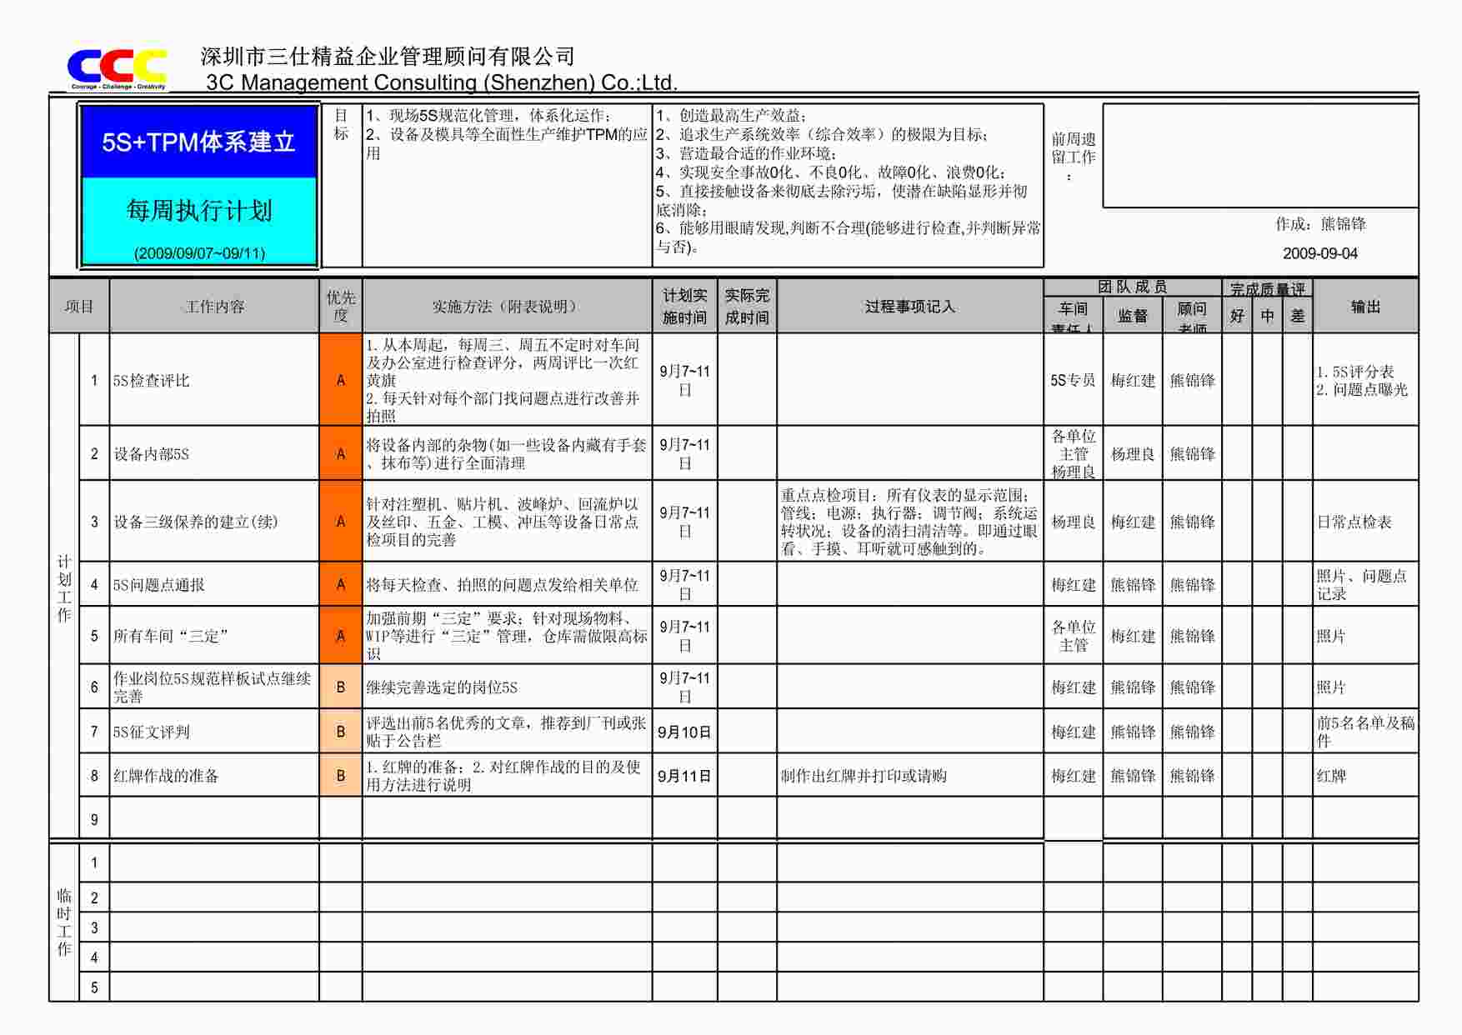Click the '计划实施时间' column header
This screenshot has height=1035, width=1462.
click(684, 307)
